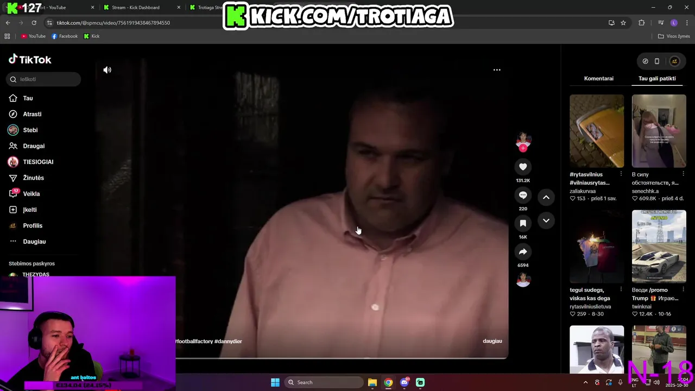The width and height of the screenshot is (695, 391).
Task: Open the YouTube bookmark
Action: 33,36
